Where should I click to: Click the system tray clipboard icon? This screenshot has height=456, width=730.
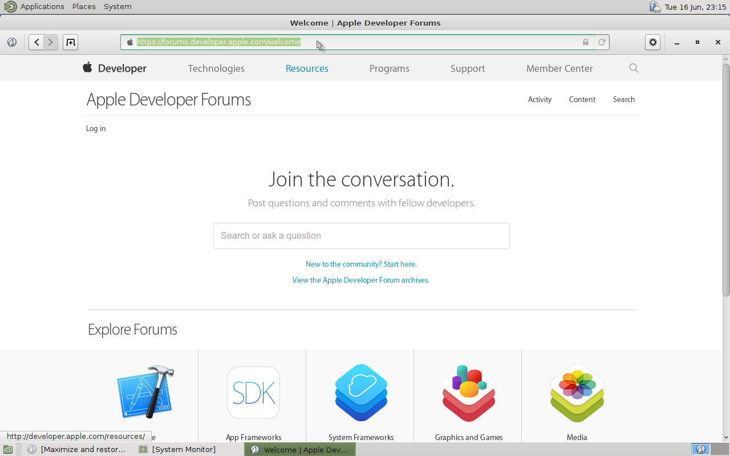point(655,7)
